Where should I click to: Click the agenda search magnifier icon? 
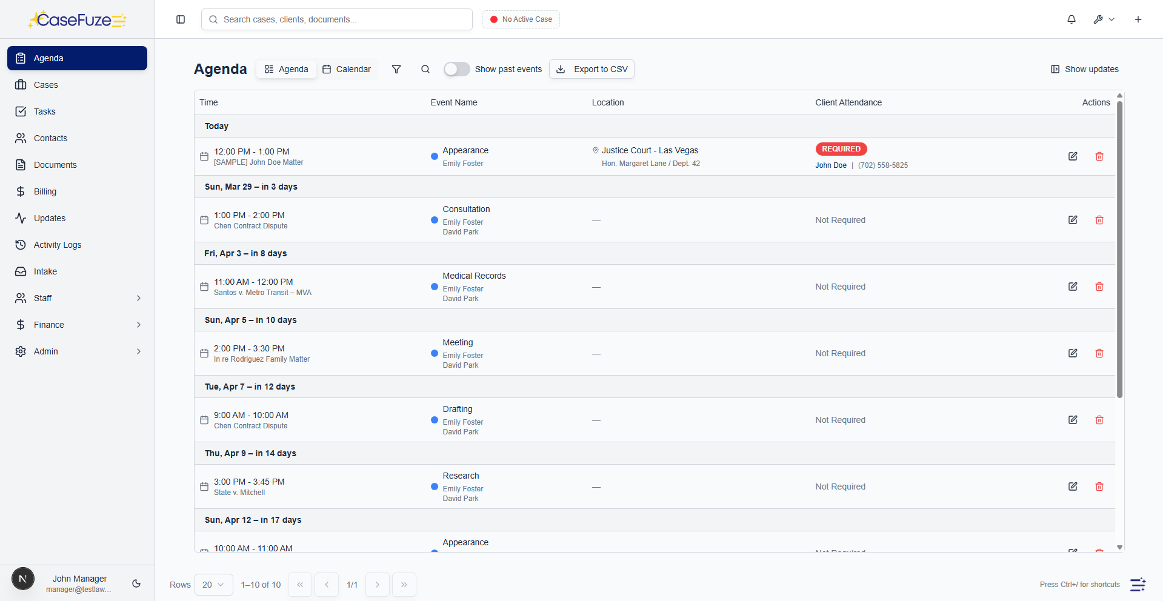(425, 69)
